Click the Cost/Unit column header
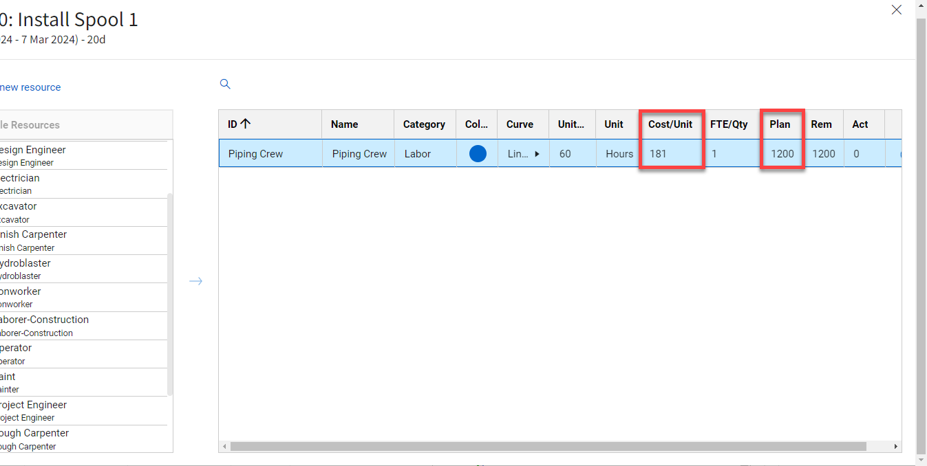Viewport: 927px width, 466px height. (670, 124)
